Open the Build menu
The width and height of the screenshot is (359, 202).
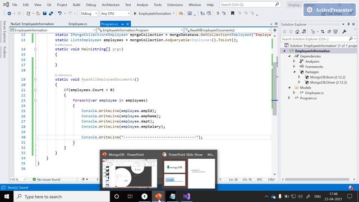(x=76, y=4)
